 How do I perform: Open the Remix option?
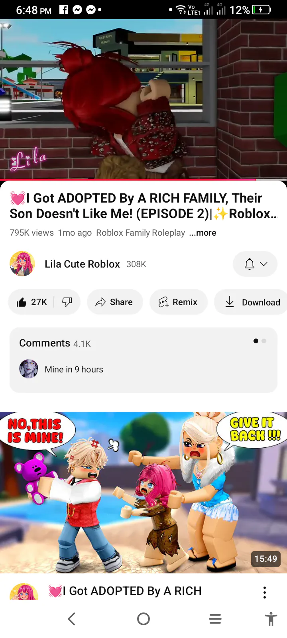coord(179,302)
